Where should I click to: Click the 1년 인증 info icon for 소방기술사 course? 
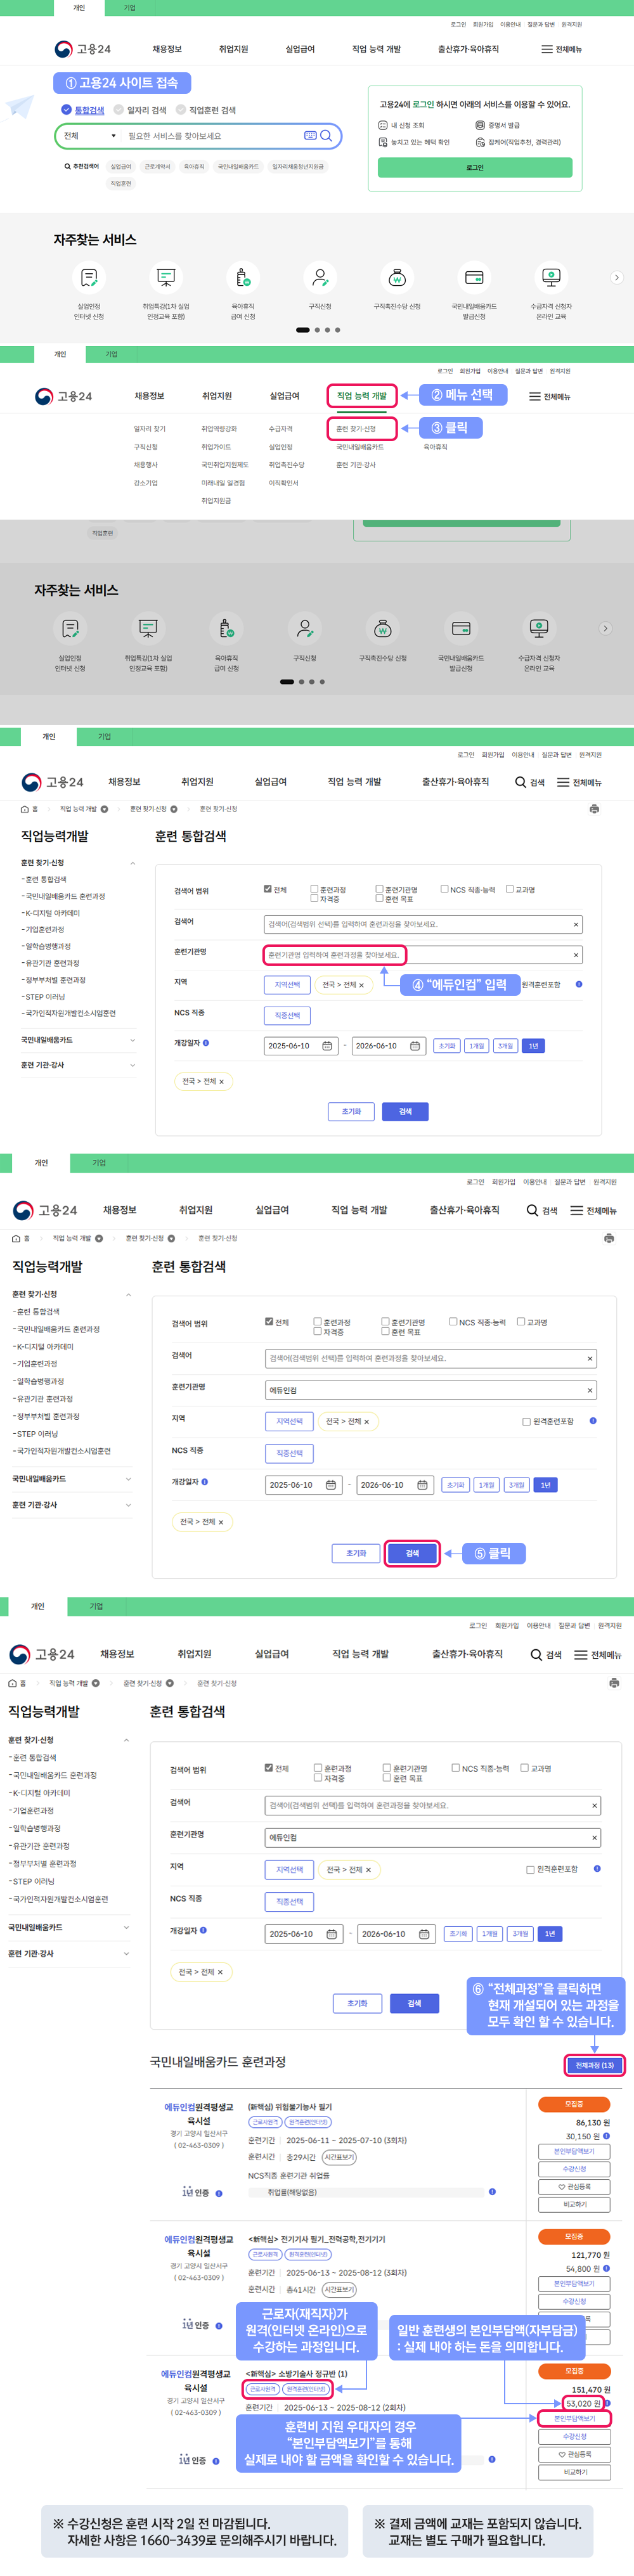point(216,2461)
